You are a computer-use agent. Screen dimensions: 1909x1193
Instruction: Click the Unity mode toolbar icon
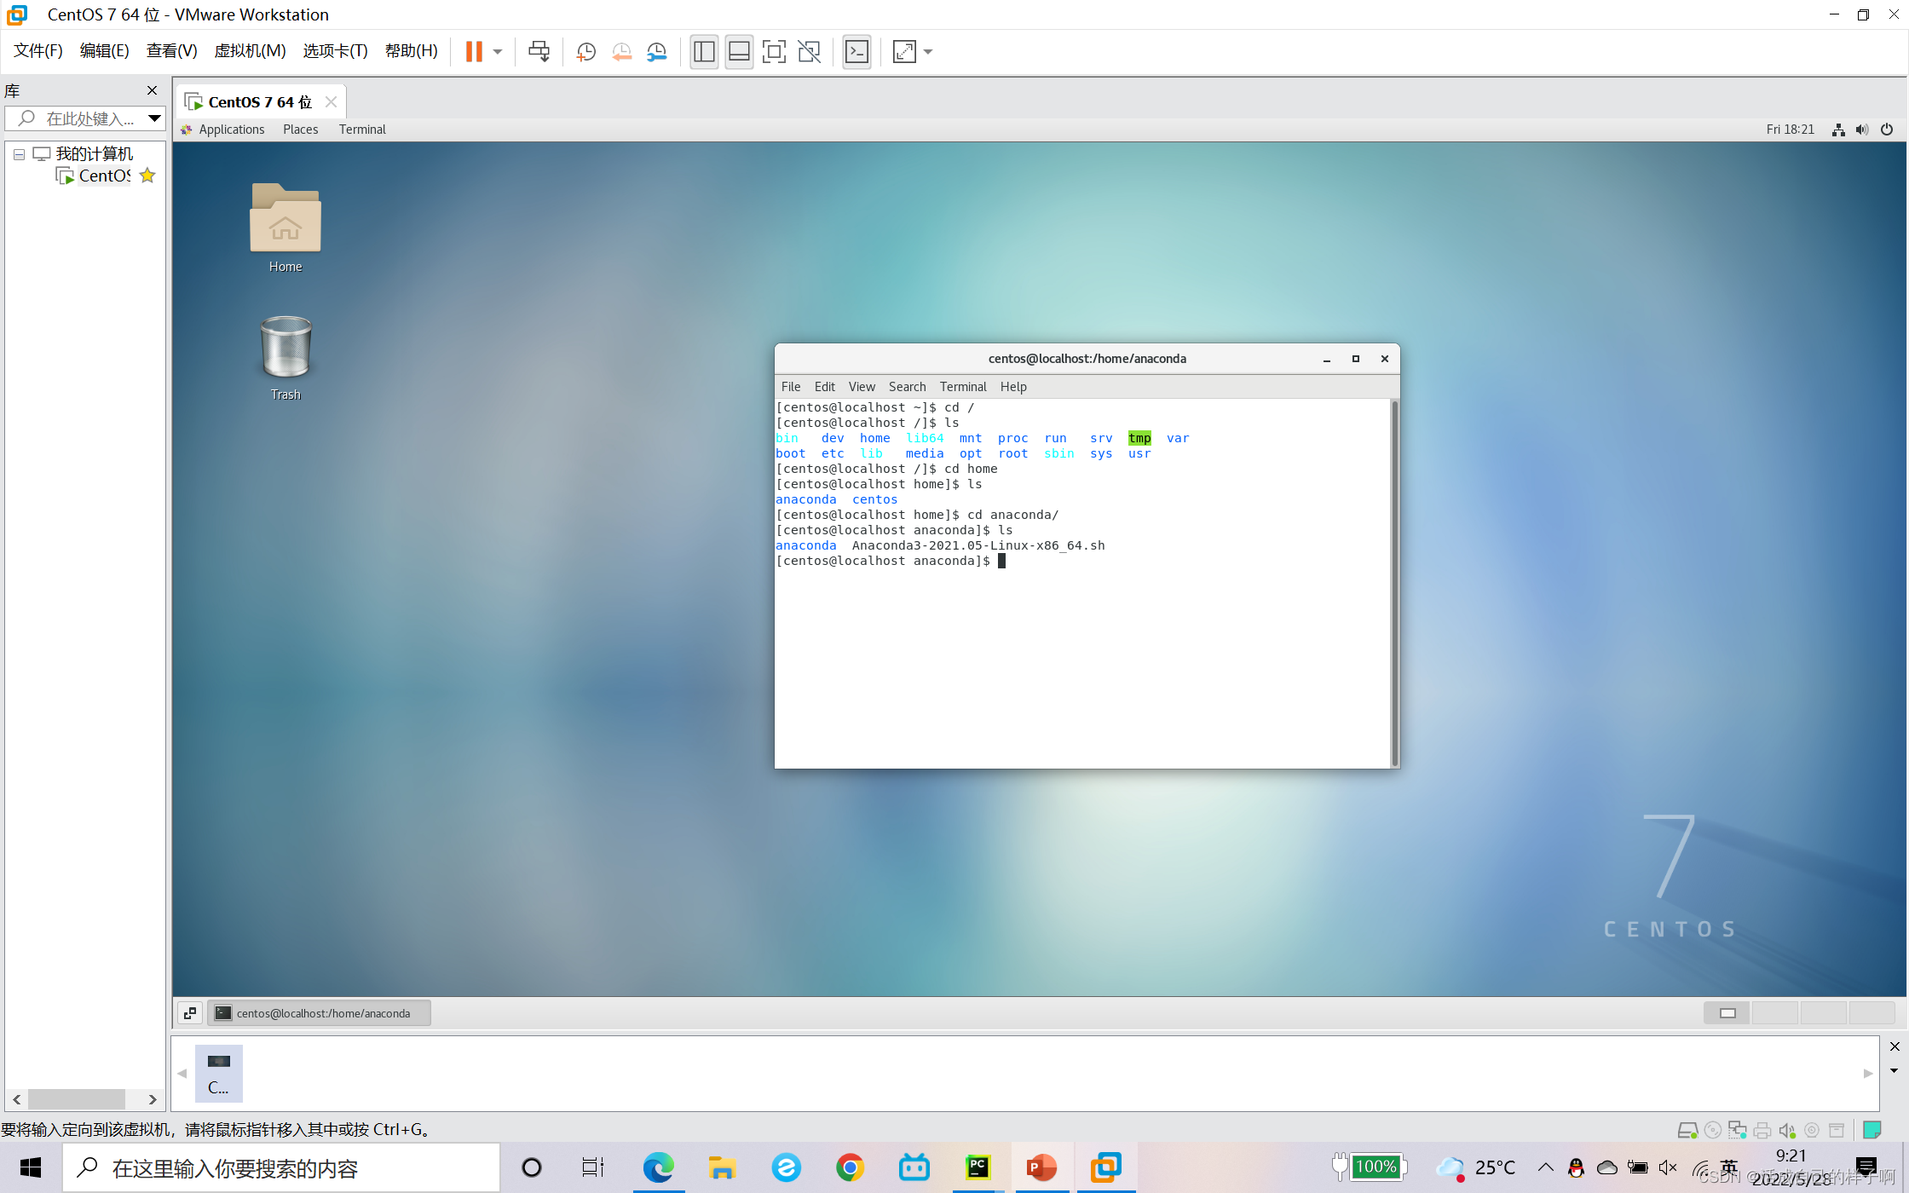pos(809,52)
